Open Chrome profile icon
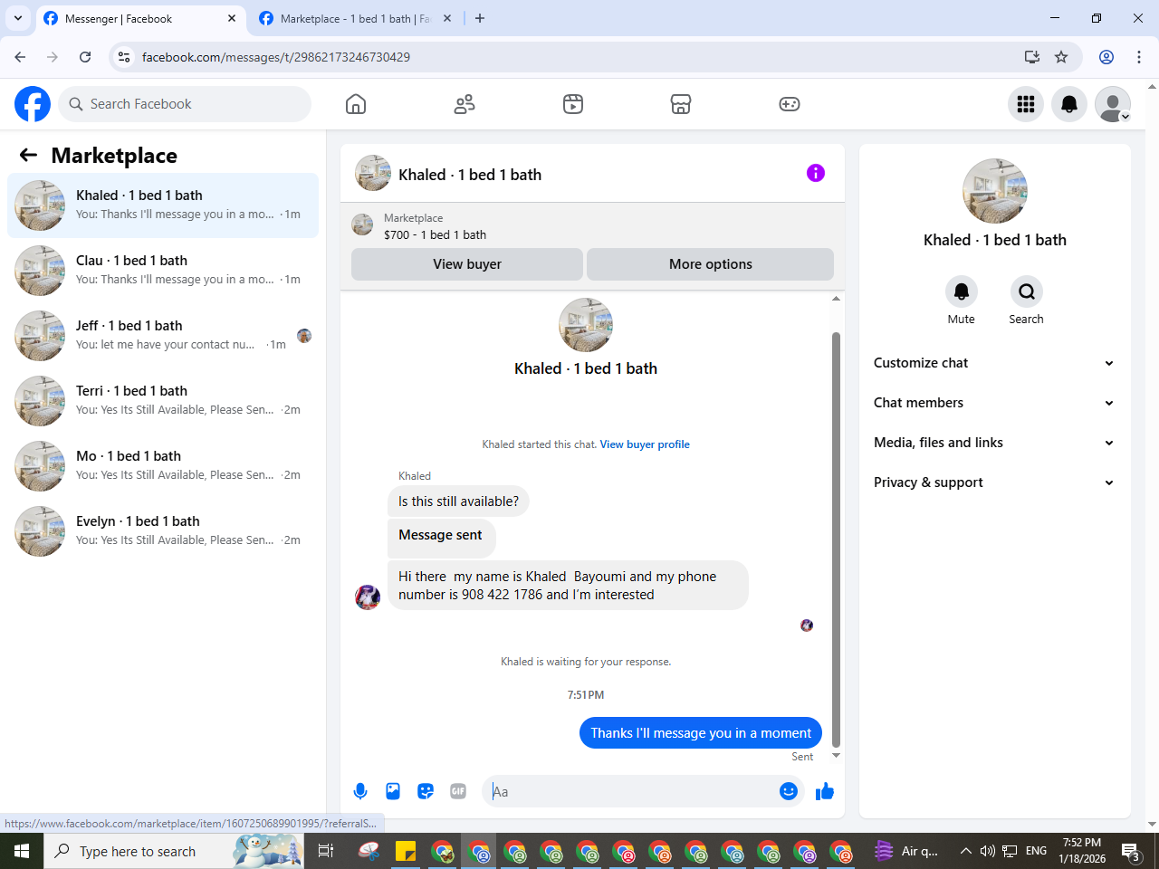Image resolution: width=1159 pixels, height=869 pixels. pos(1106,57)
